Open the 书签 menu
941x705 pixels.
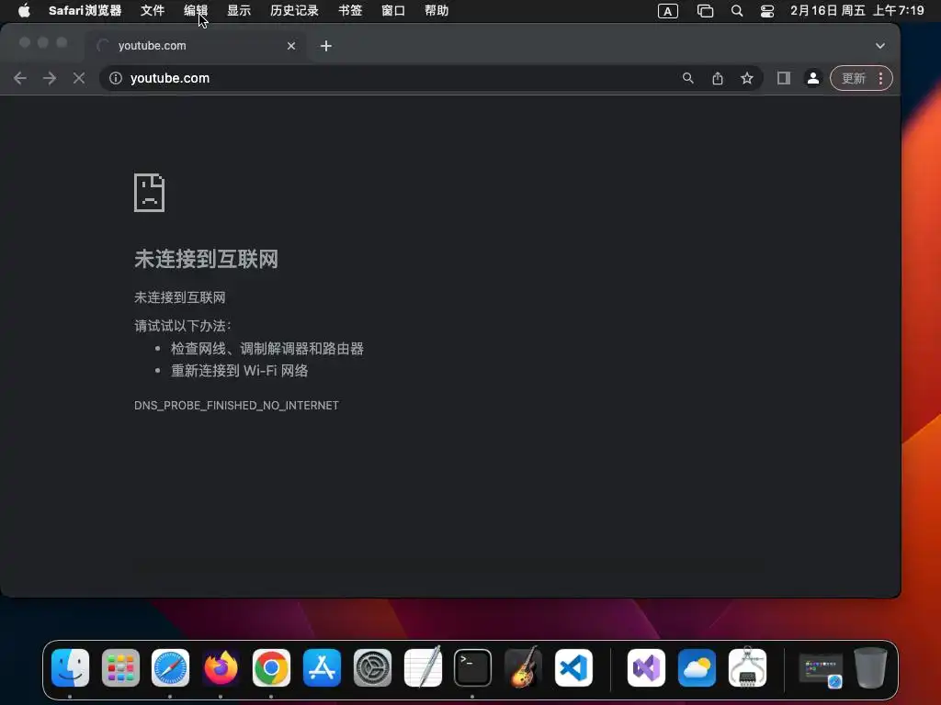click(350, 11)
